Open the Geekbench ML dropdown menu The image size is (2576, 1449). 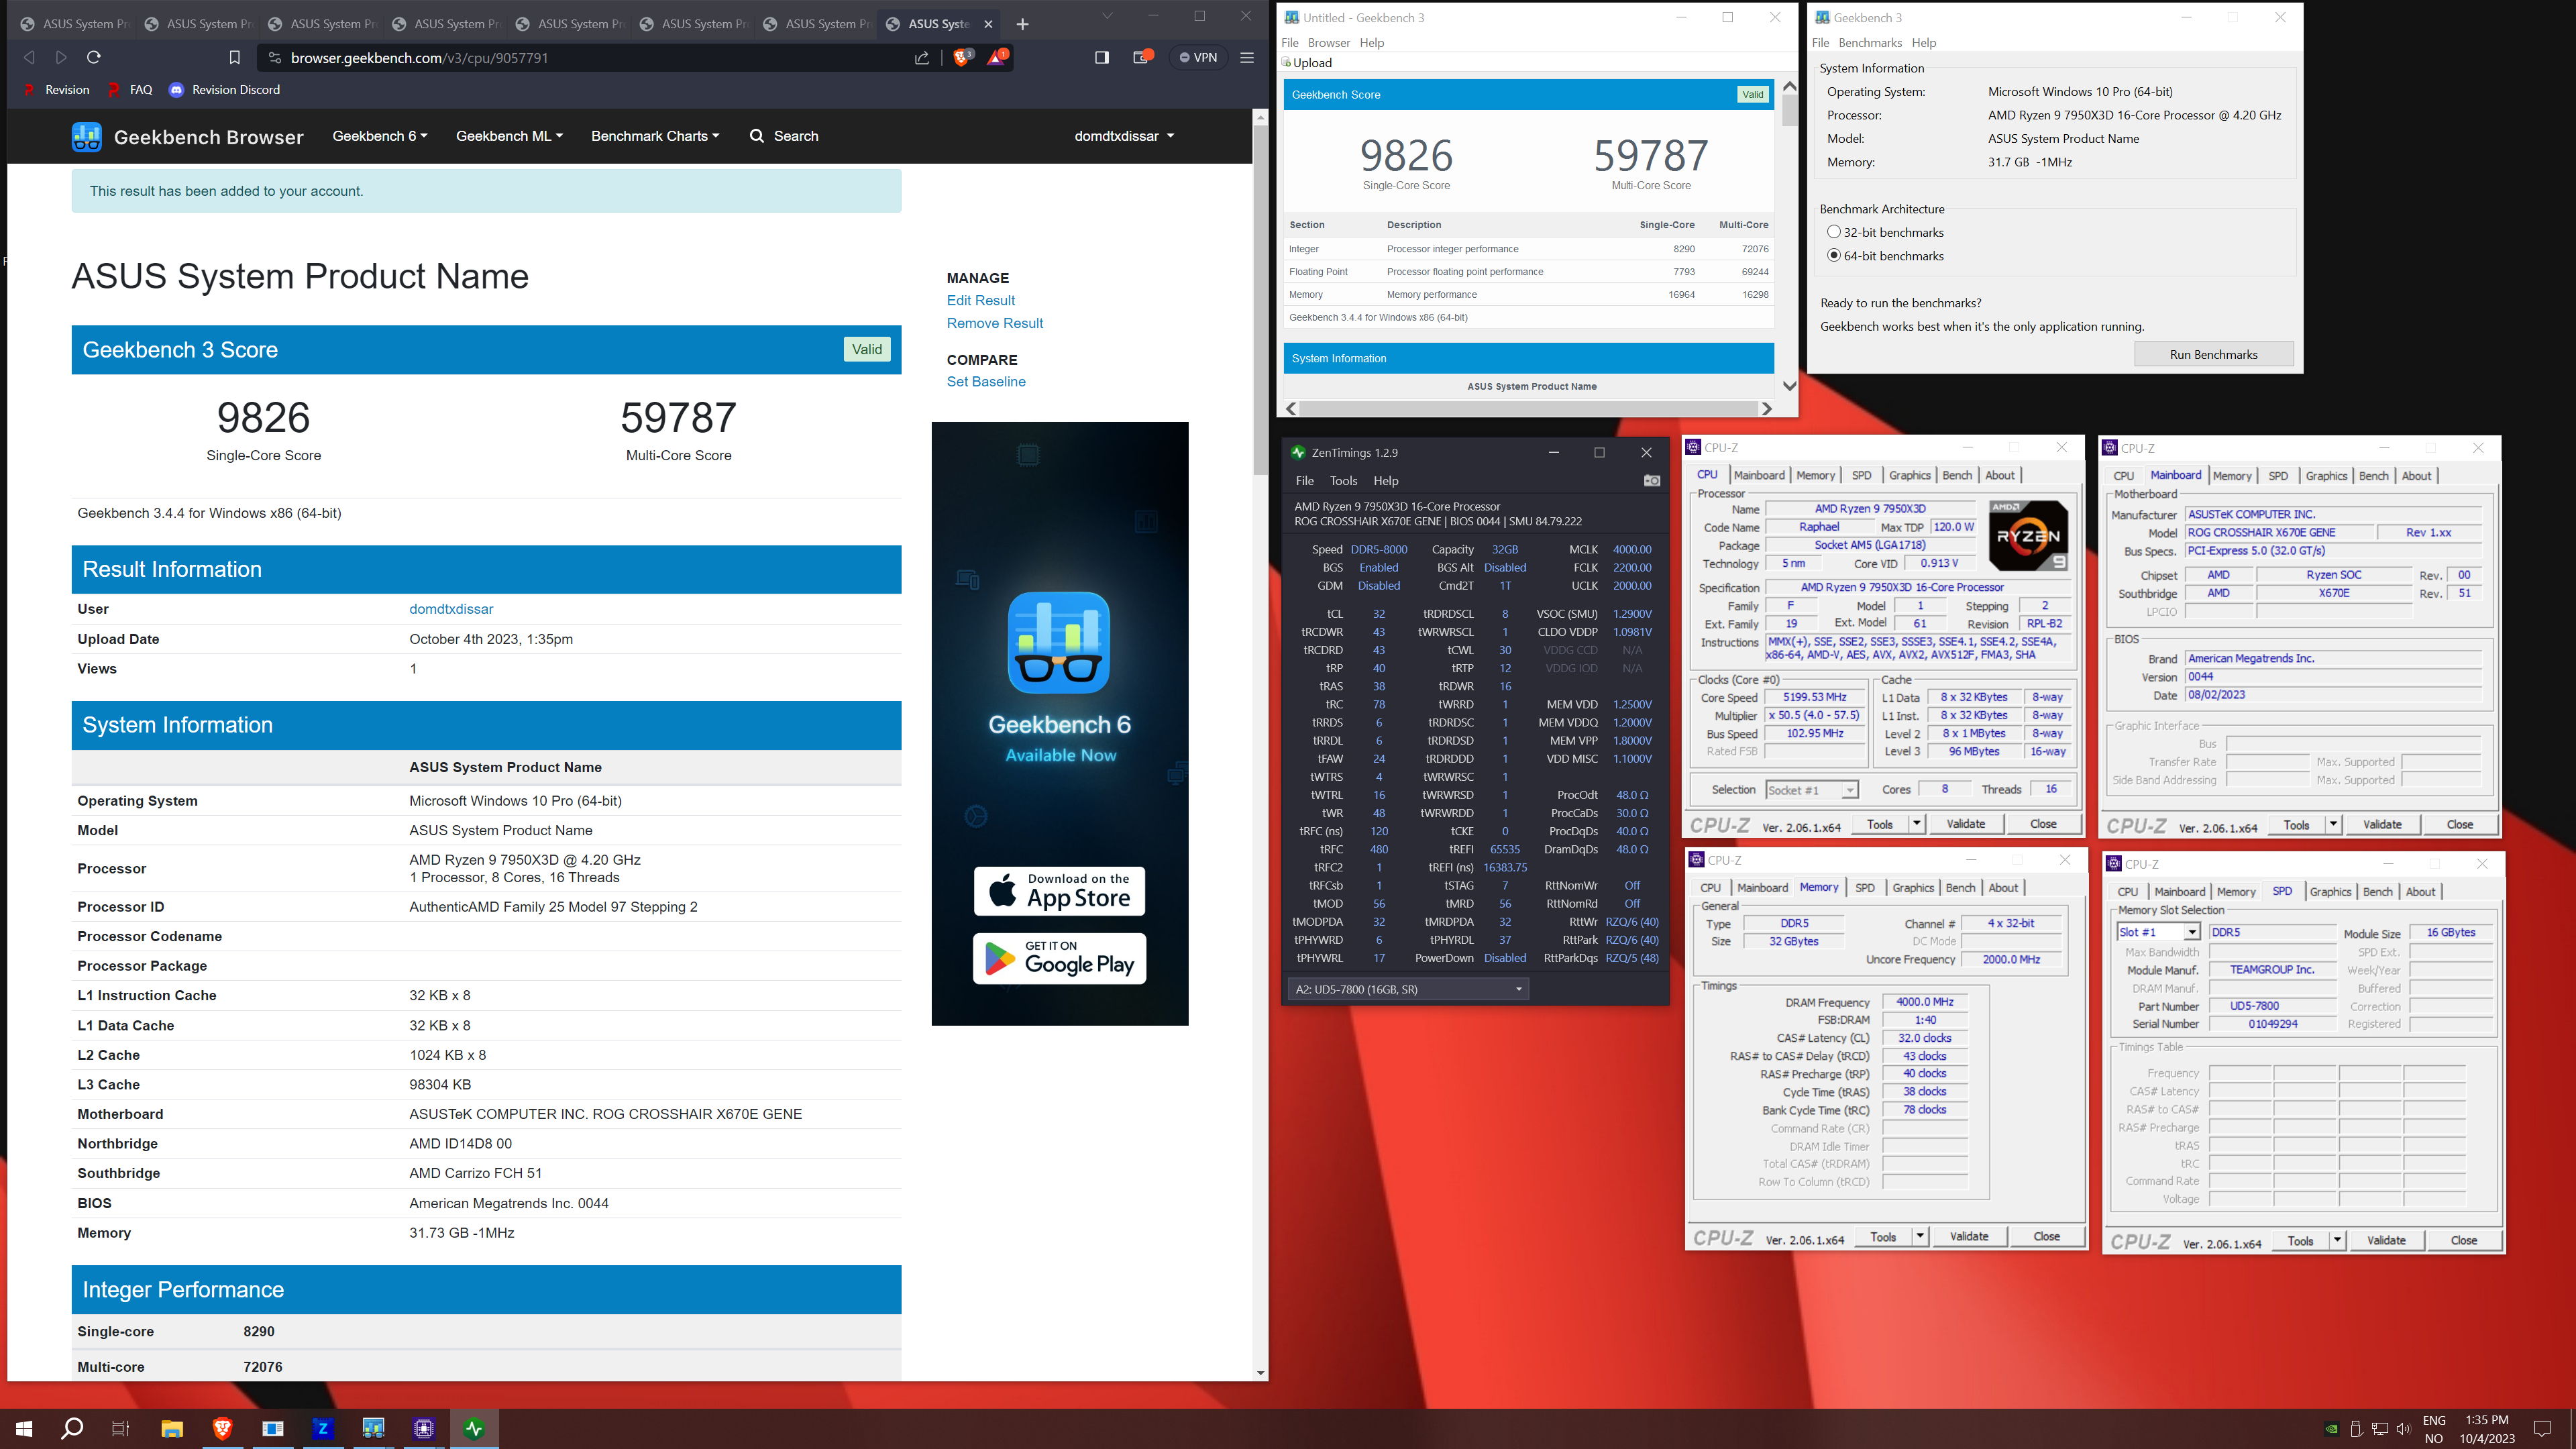(509, 136)
